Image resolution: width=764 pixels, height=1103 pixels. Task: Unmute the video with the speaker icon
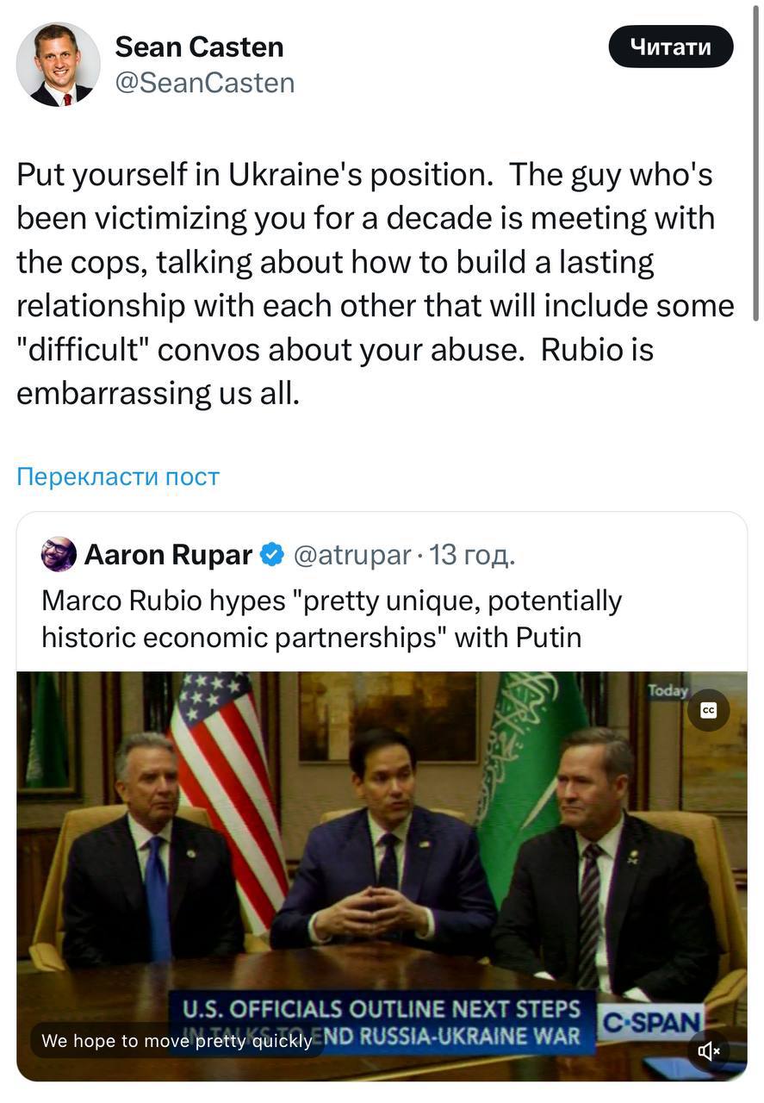[708, 1050]
